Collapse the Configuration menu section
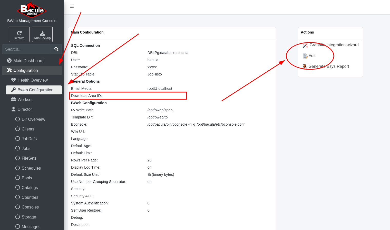Image resolution: width=390 pixels, height=230 pixels. tap(26, 70)
